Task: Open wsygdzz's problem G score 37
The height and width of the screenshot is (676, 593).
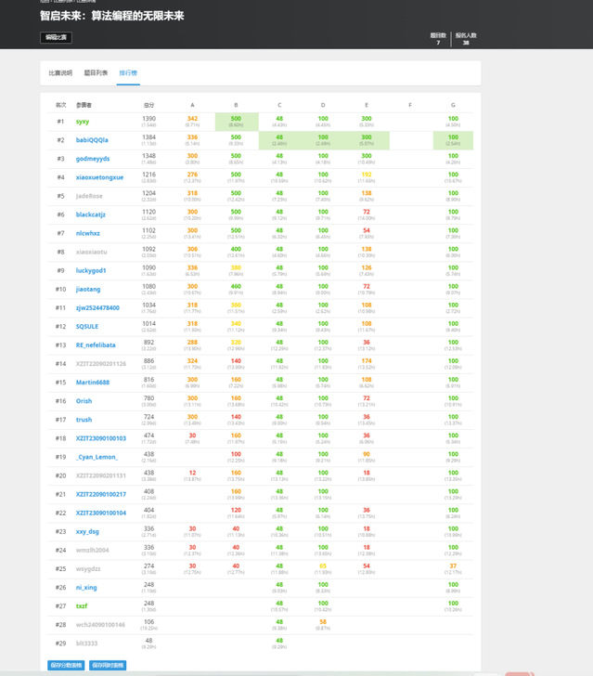Action: click(x=453, y=565)
